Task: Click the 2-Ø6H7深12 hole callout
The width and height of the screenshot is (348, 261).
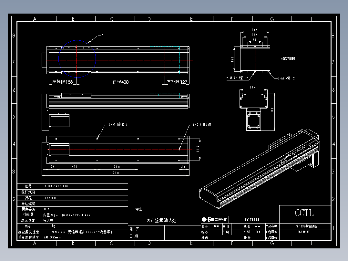Action: click(237, 78)
